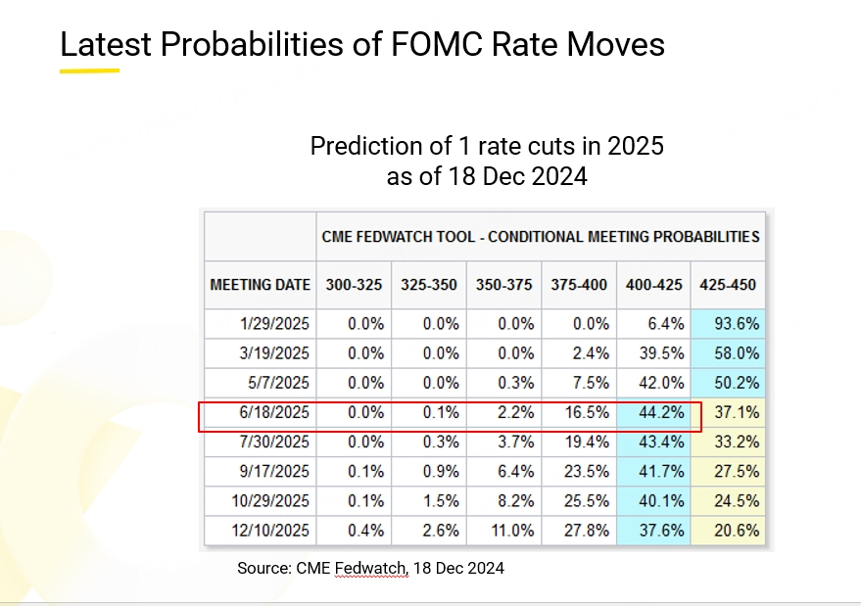Select the 58.0% blue-shaded cell

coord(728,353)
